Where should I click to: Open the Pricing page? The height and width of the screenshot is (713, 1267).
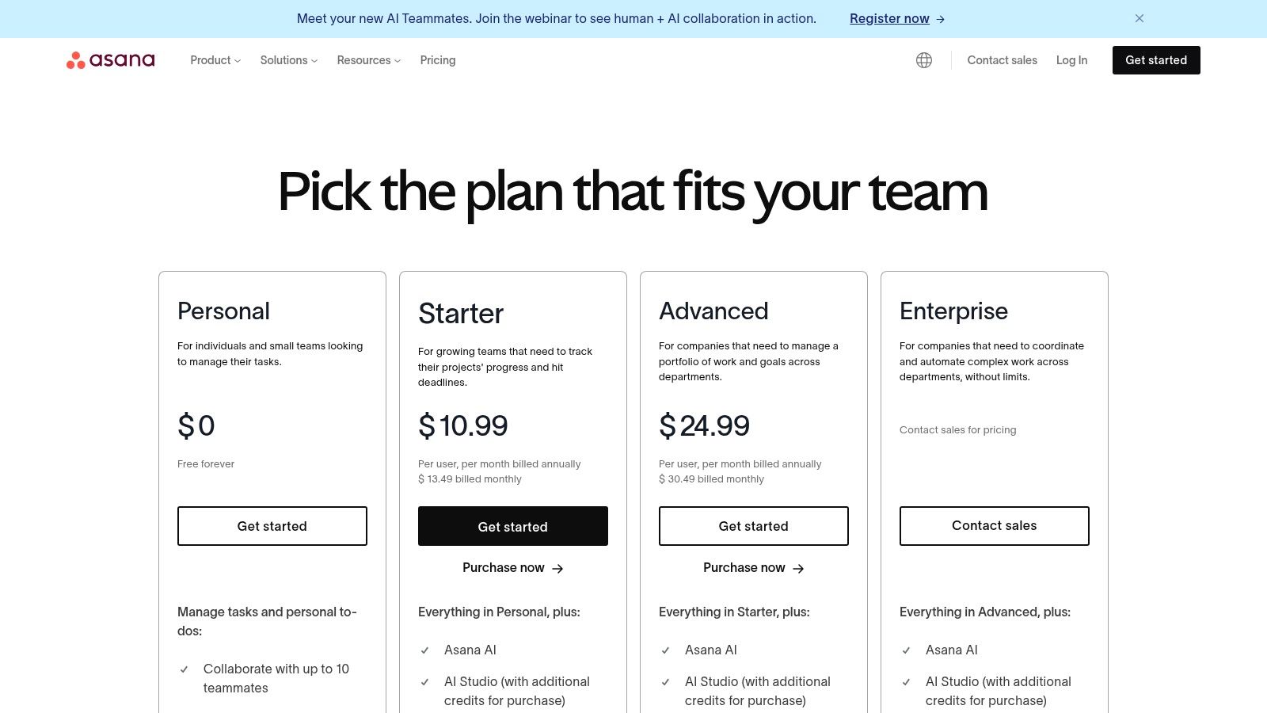(438, 60)
